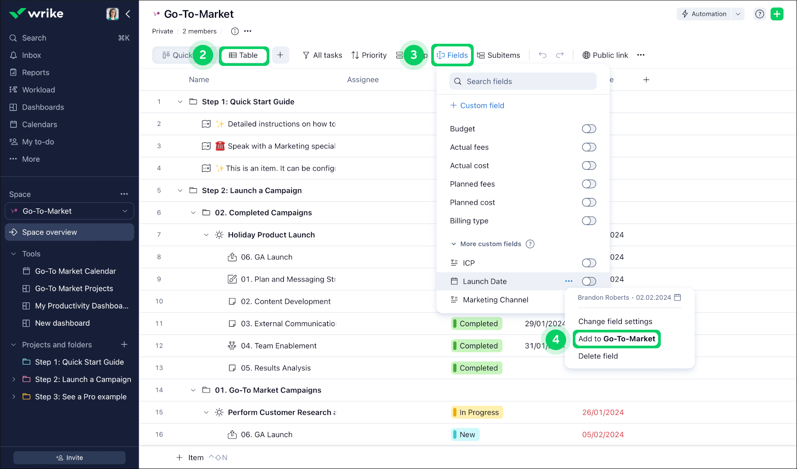Turn on the Actual fees field
Image resolution: width=797 pixels, height=469 pixels.
coord(589,147)
